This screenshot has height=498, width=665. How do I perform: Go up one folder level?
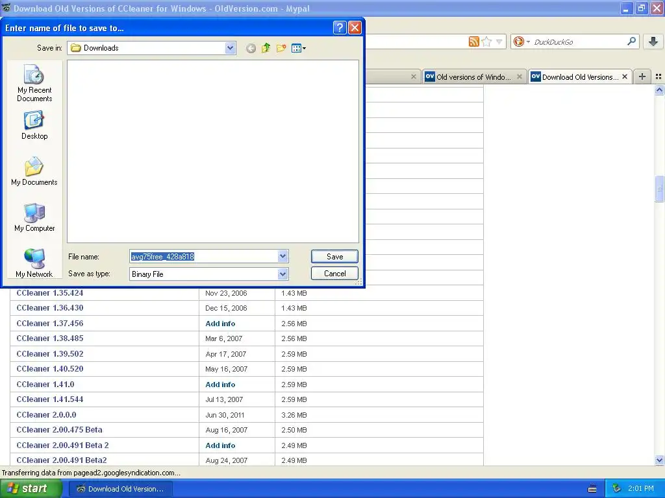coord(266,48)
